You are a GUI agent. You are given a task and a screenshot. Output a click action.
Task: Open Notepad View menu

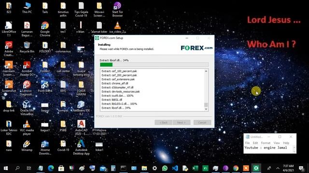click(277, 143)
